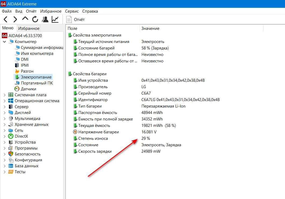This screenshot has height=199, width=285.
Task: Select Электропитание in the tree
Action: pyautogui.click(x=36, y=77)
